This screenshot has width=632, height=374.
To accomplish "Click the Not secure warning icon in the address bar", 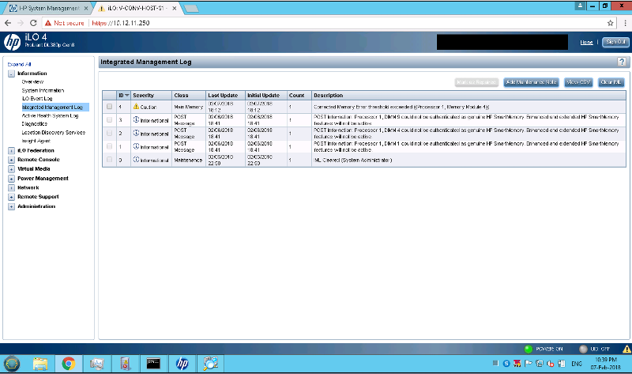I will [48, 23].
